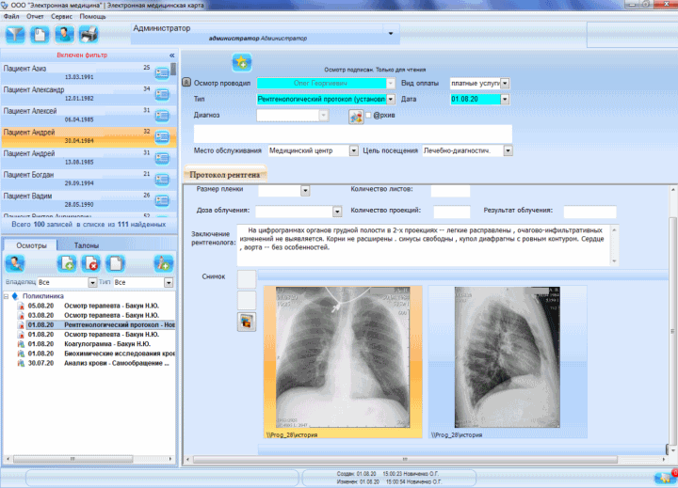Select the Протокол рентгена tab
Screen dimensions: 678x488
click(224, 175)
